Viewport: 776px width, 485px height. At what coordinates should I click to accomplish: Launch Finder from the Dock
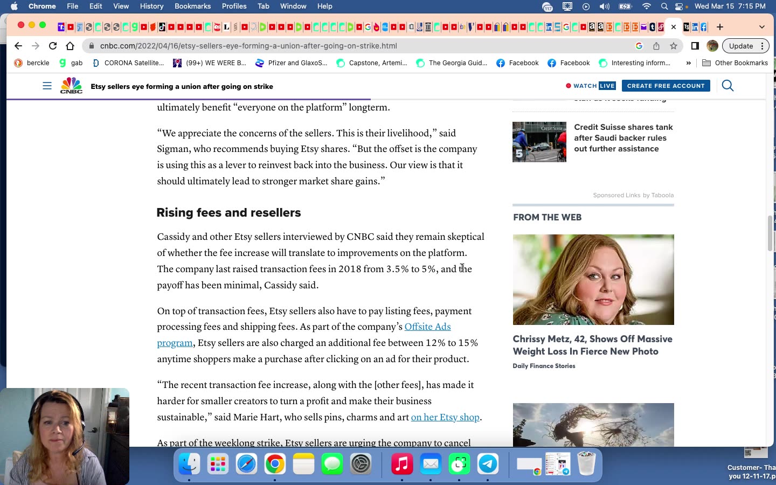coord(189,464)
